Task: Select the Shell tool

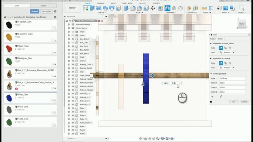Action: 146,8
